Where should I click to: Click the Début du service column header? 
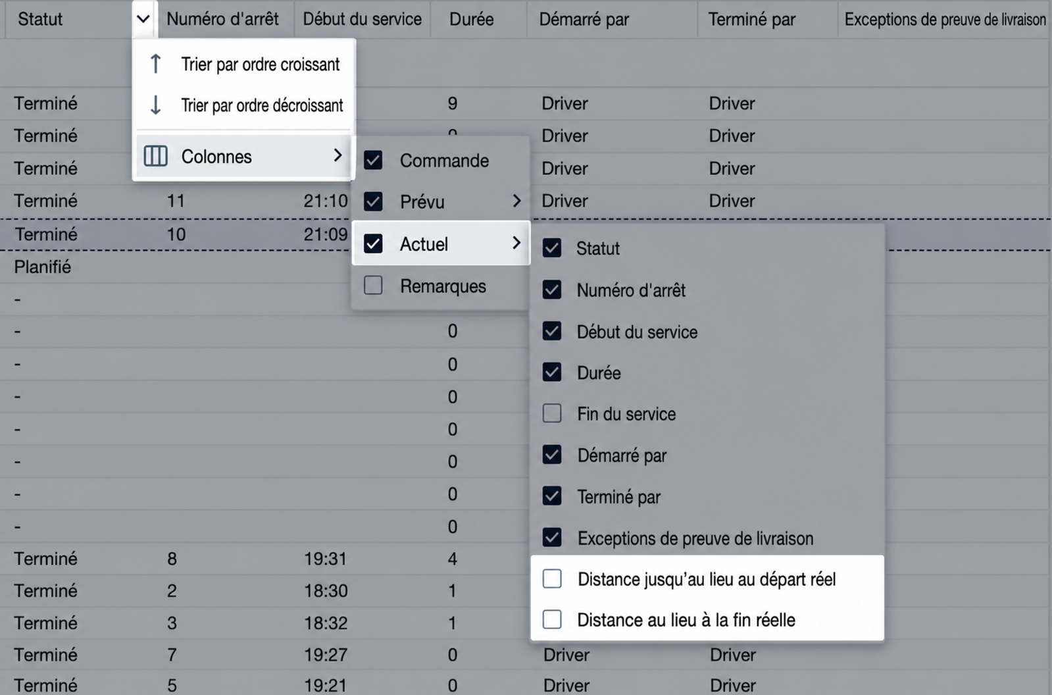(x=362, y=19)
